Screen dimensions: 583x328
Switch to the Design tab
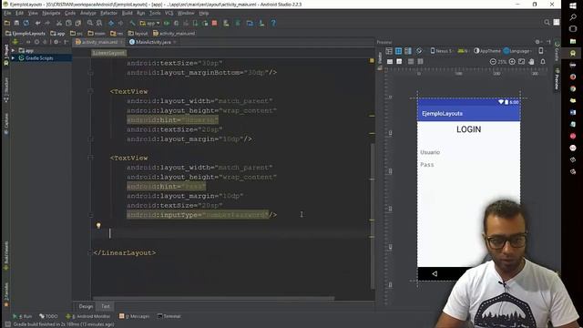point(86,306)
